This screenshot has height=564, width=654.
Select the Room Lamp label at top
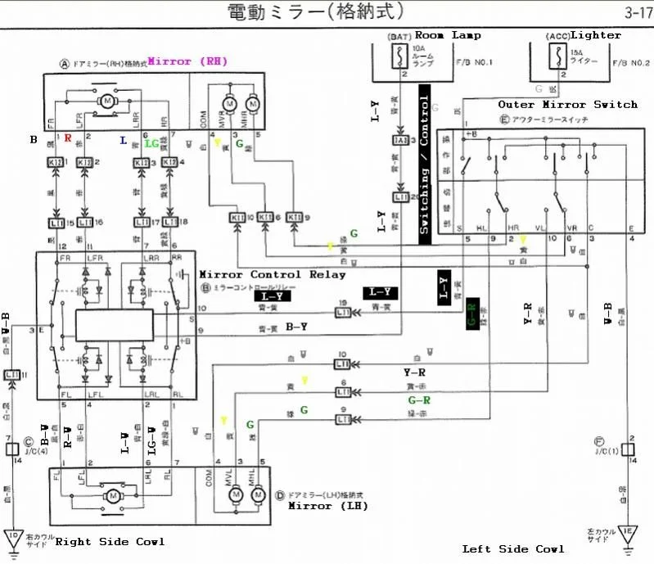pyautogui.click(x=448, y=35)
